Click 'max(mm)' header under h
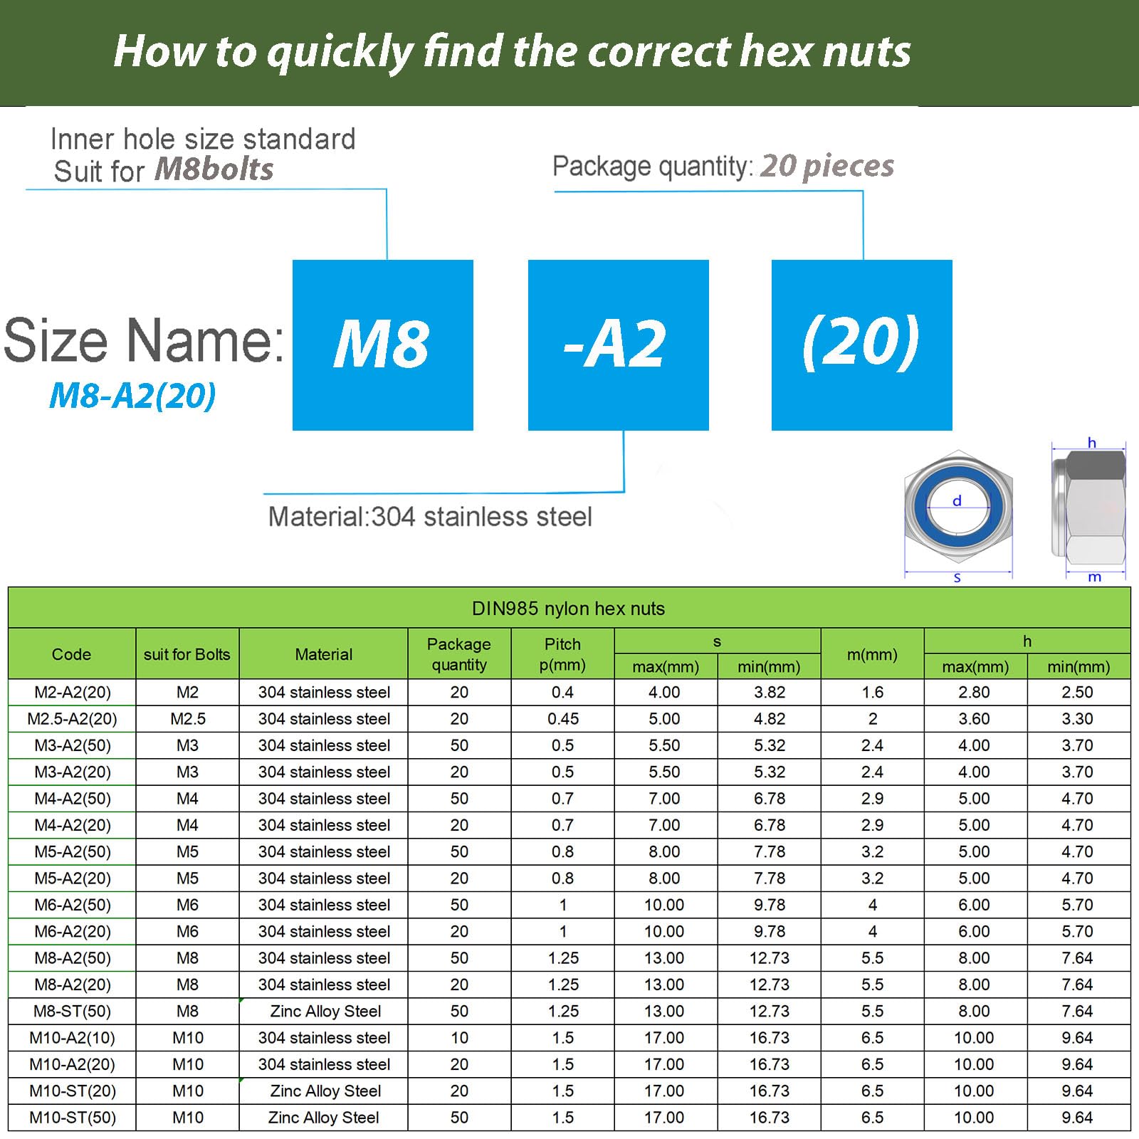Screen dimensions: 1139x1139 pyautogui.click(x=975, y=667)
